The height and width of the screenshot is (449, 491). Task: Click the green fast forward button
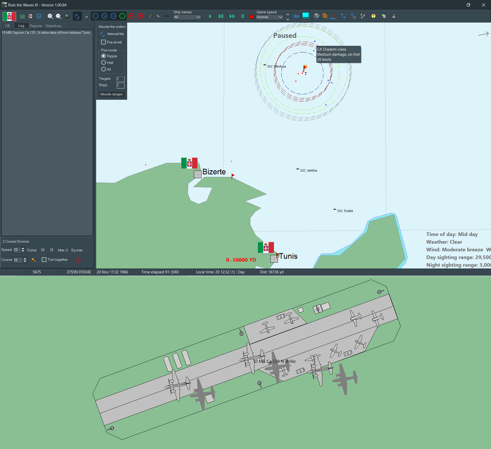pos(232,16)
